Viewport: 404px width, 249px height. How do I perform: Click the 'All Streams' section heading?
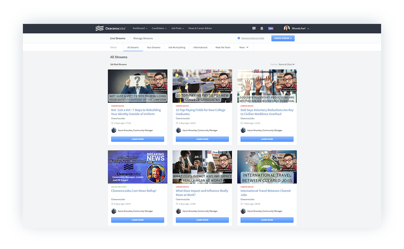[119, 57]
